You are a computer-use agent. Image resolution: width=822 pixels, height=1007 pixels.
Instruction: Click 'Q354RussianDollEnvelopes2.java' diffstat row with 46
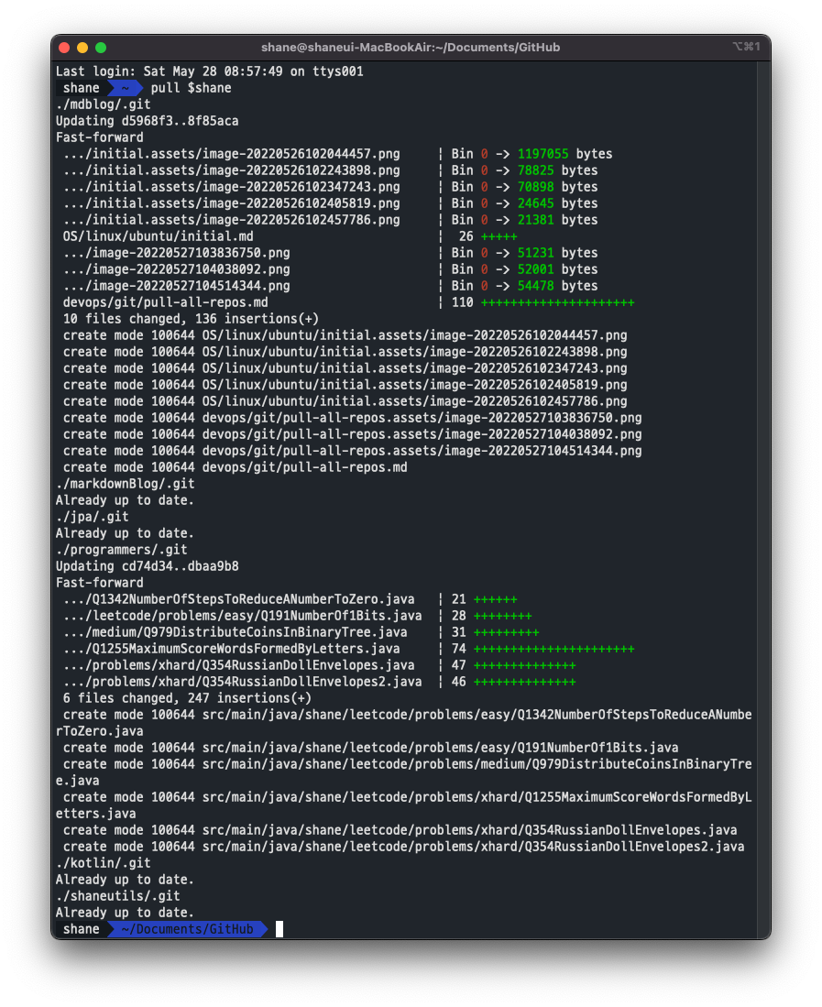coord(319,682)
